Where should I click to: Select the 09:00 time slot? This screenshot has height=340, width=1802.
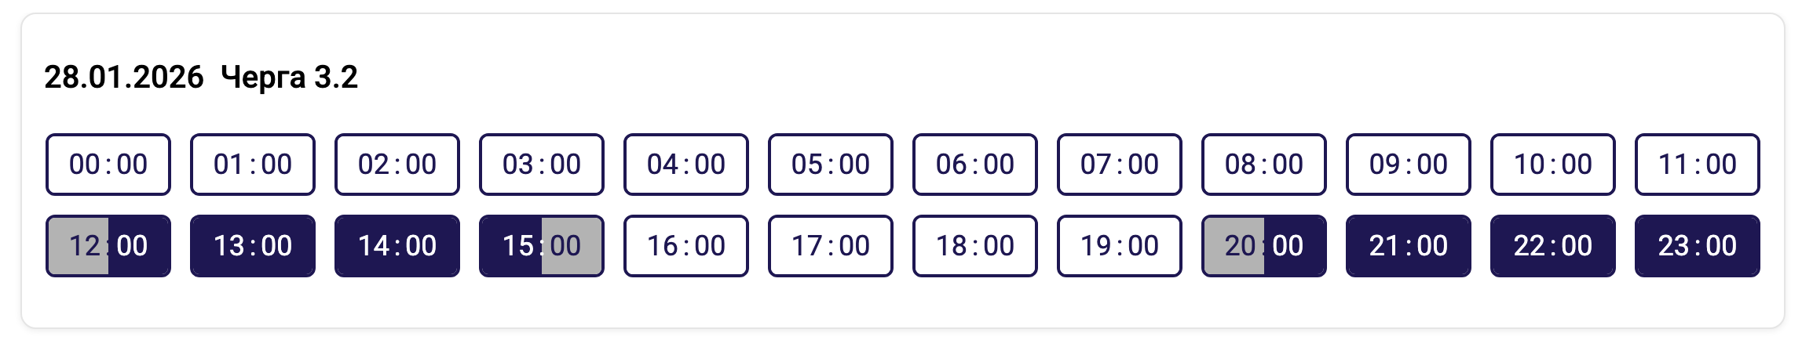click(1409, 165)
